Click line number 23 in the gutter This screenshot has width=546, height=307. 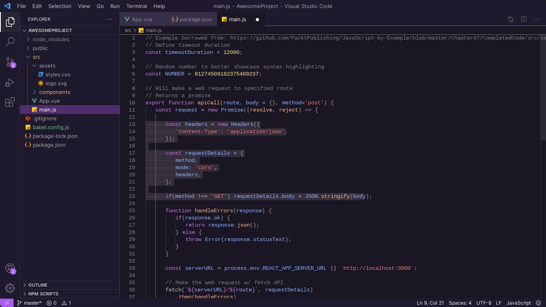pyautogui.click(x=132, y=196)
